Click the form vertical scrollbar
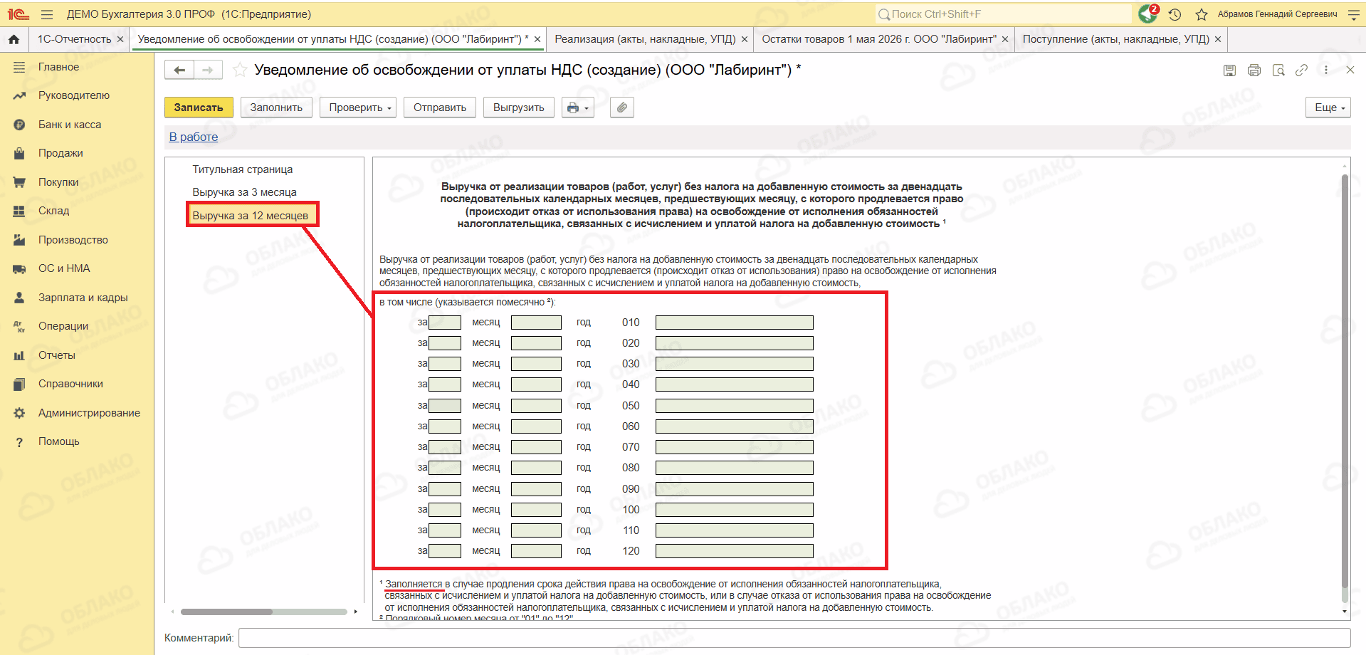Screen dimensions: 1366x655 coord(1345,381)
